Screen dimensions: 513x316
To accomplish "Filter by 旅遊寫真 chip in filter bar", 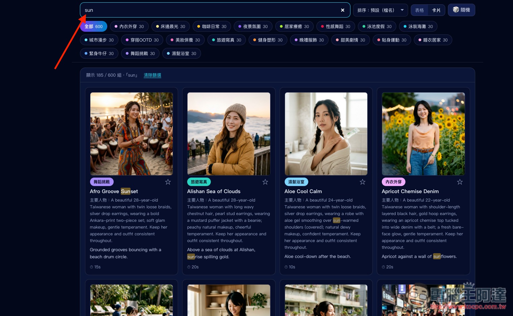I will [227, 40].
